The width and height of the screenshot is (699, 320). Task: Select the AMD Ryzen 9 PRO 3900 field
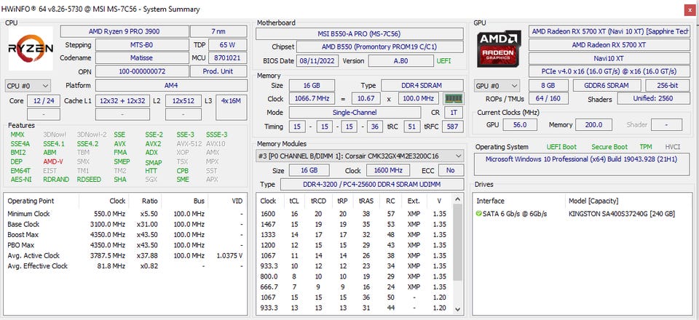(123, 31)
